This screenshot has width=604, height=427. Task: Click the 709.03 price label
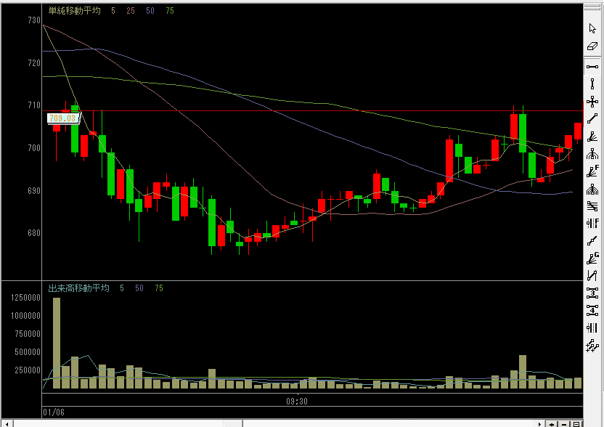(62, 118)
